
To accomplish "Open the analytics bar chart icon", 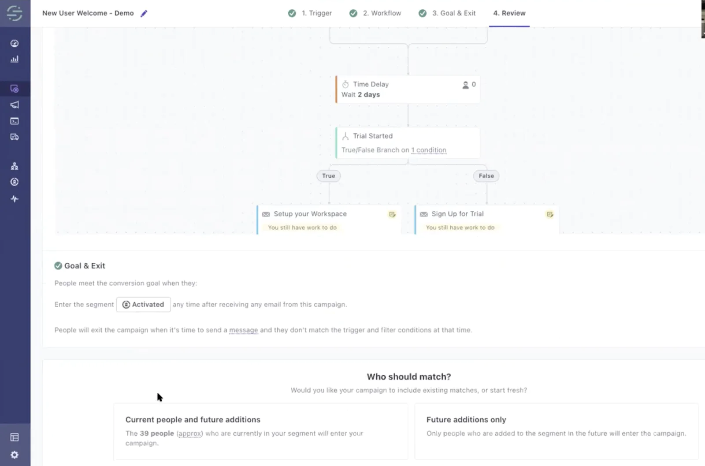I will coord(15,59).
